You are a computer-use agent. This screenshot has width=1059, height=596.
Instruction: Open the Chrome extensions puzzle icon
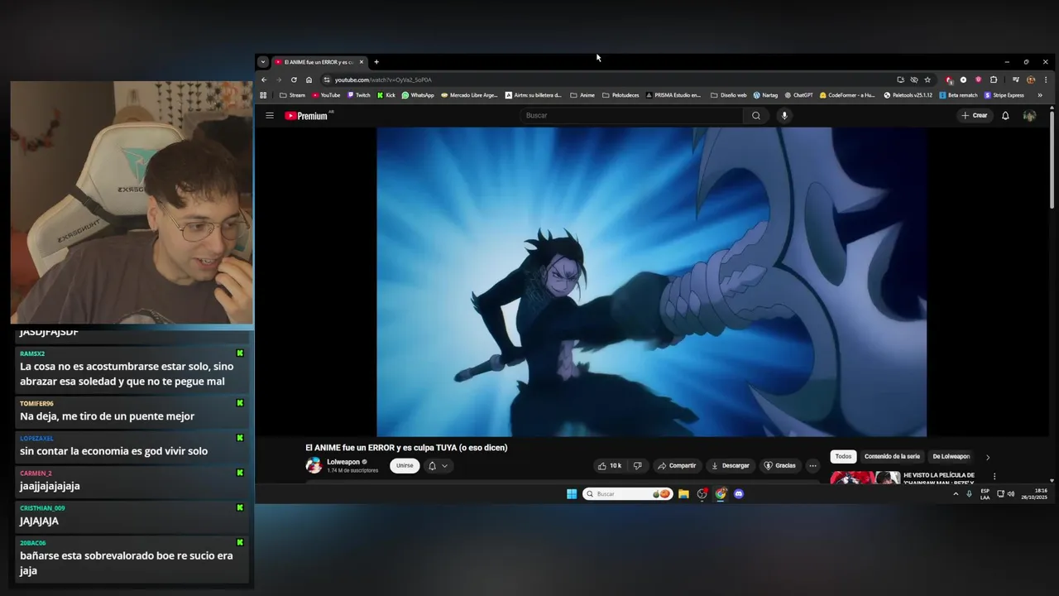point(994,80)
